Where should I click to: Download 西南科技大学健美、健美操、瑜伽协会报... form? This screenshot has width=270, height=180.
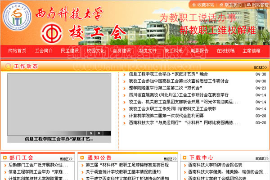(228, 172)
